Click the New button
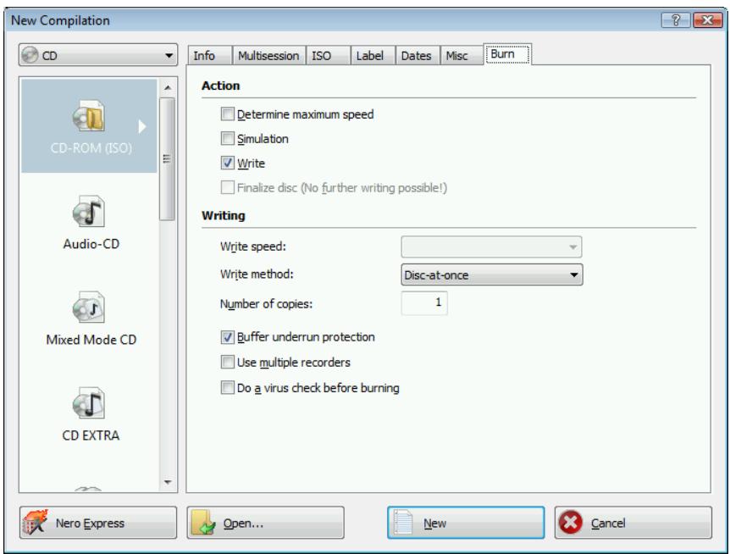Viewport: 730px width, 554px height. (466, 523)
